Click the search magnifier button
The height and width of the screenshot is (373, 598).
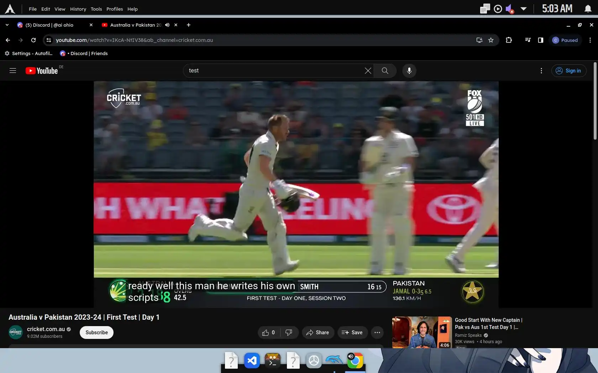385,71
